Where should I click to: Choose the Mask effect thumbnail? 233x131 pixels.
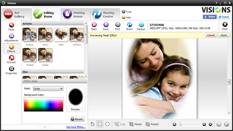coord(61,35)
